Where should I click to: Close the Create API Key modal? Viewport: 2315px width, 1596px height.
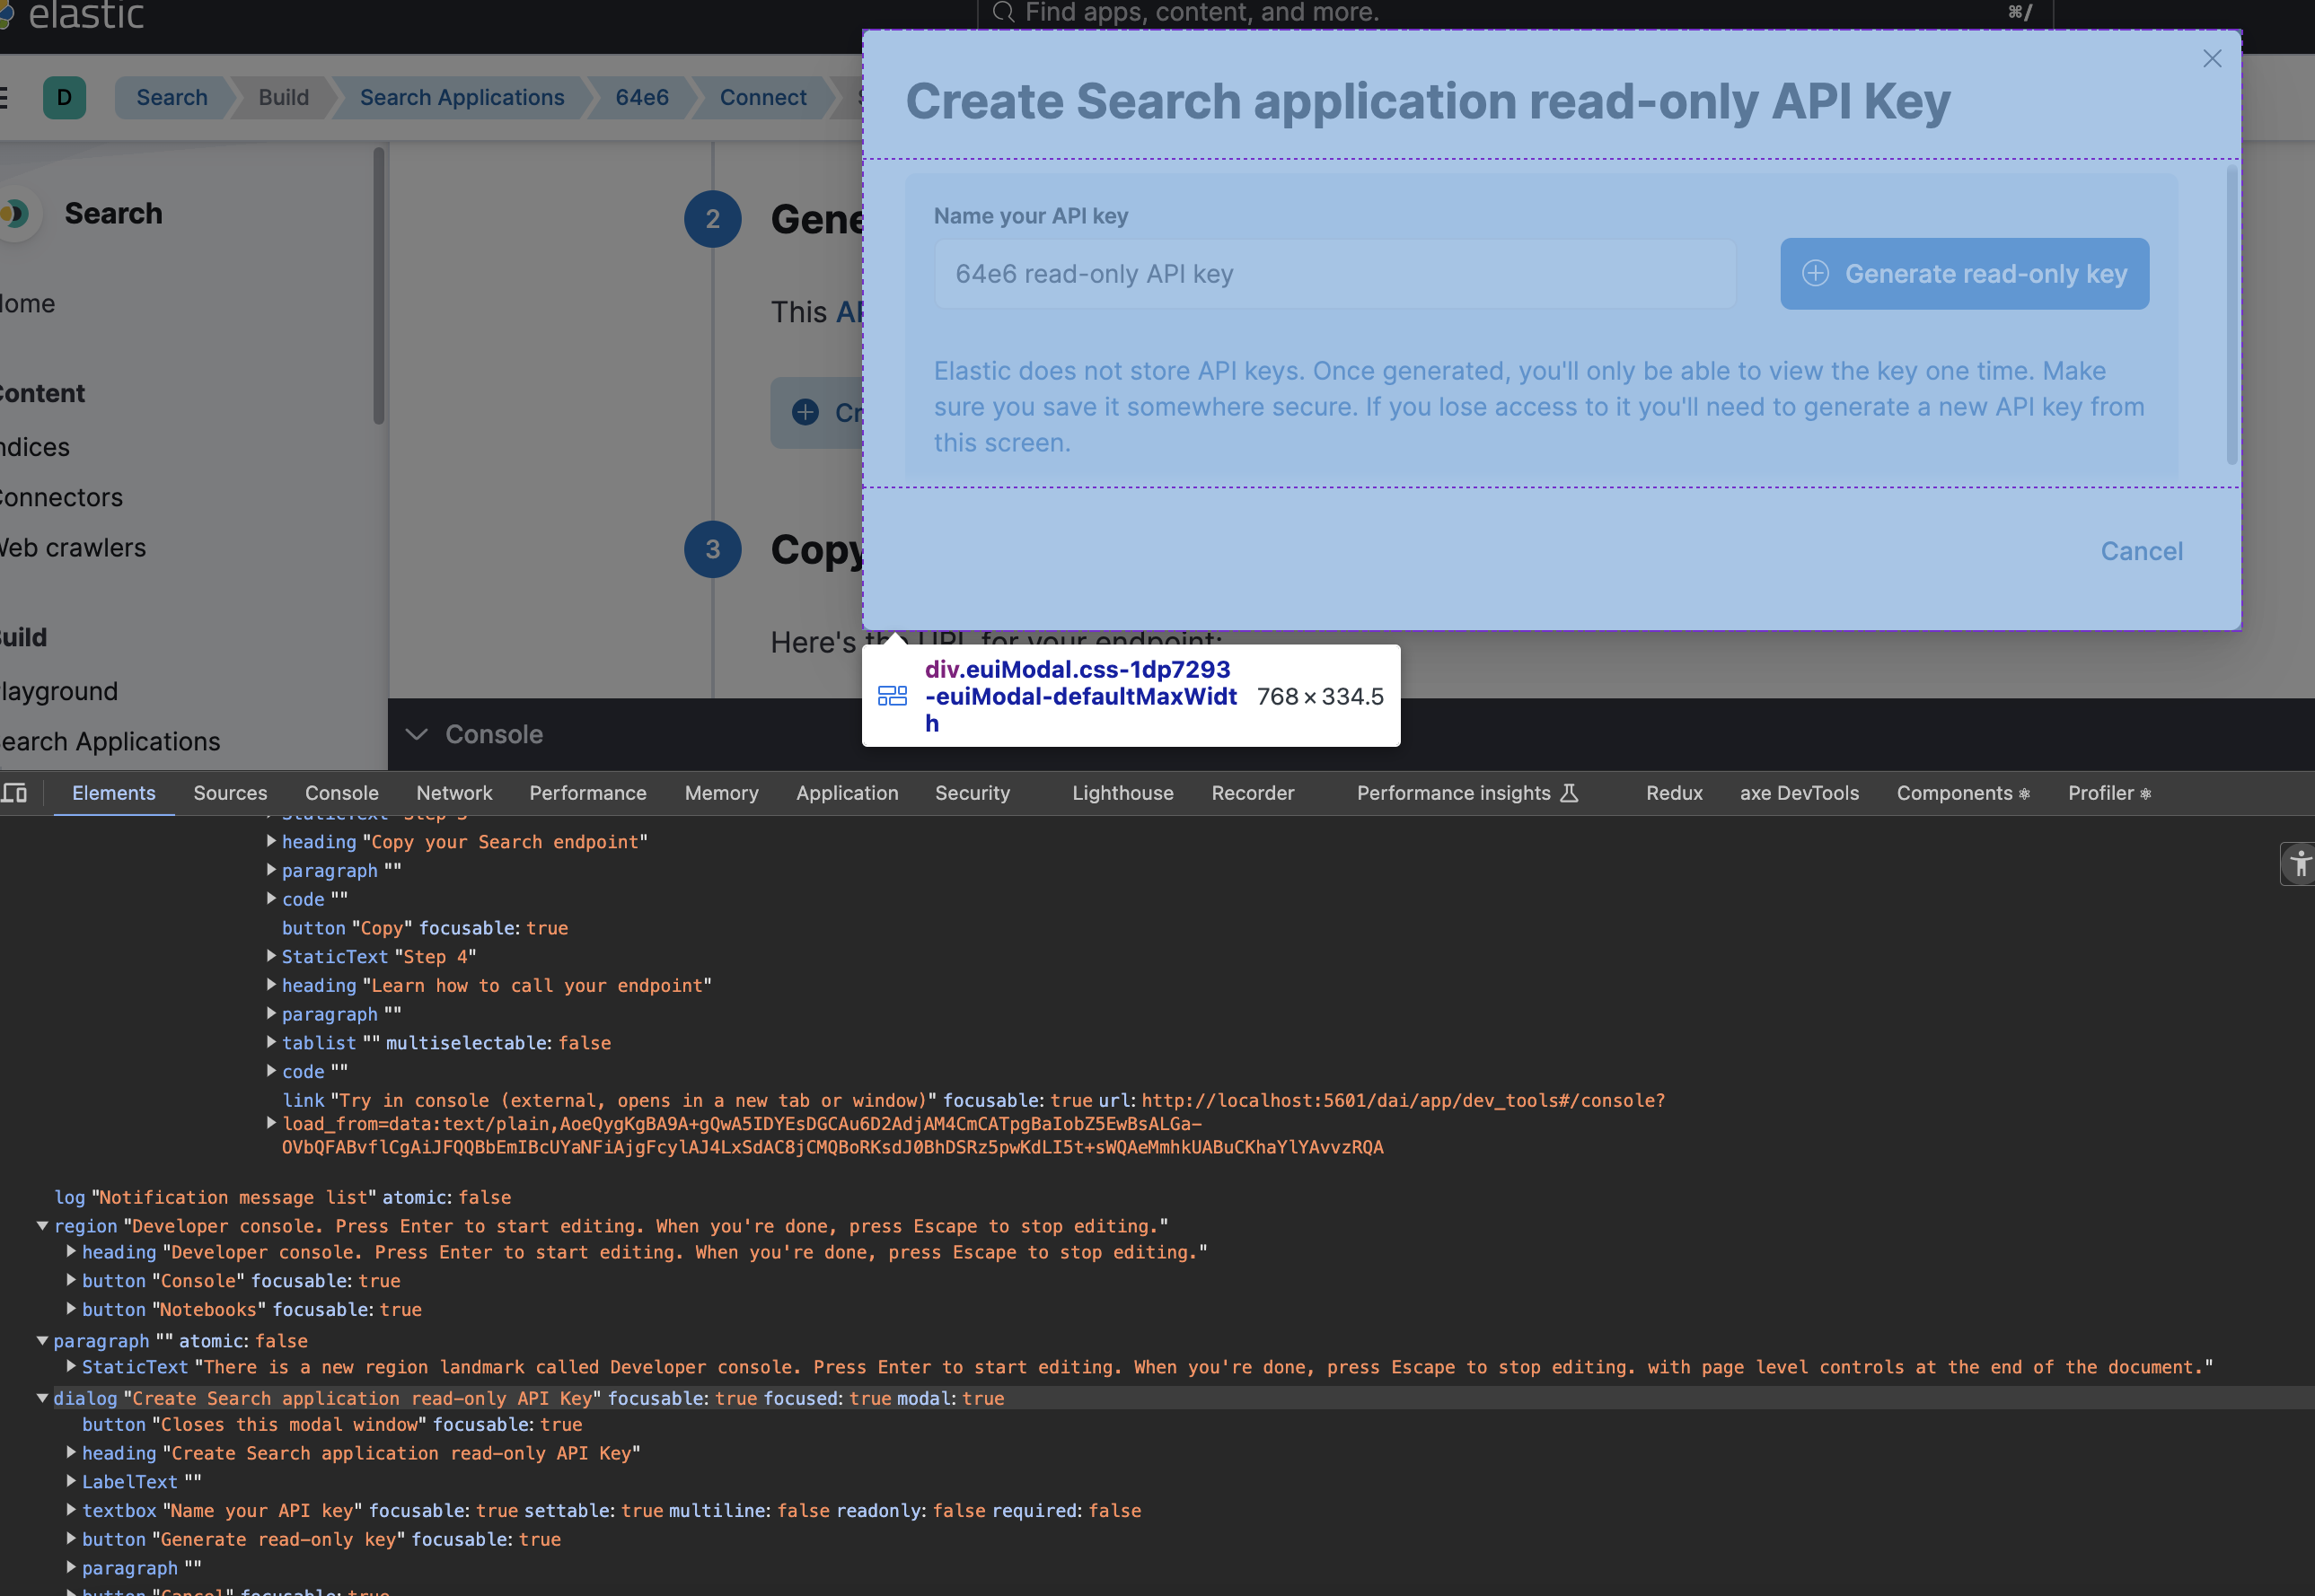pyautogui.click(x=2211, y=59)
